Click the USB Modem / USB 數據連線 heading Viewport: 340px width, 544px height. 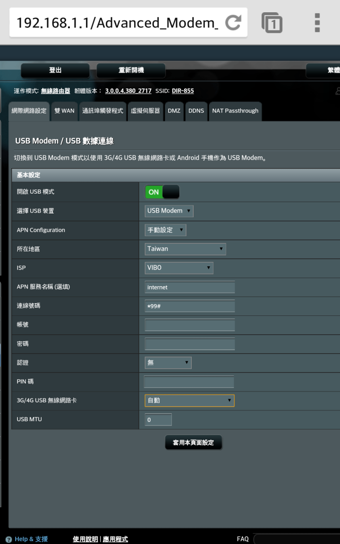(x=64, y=141)
